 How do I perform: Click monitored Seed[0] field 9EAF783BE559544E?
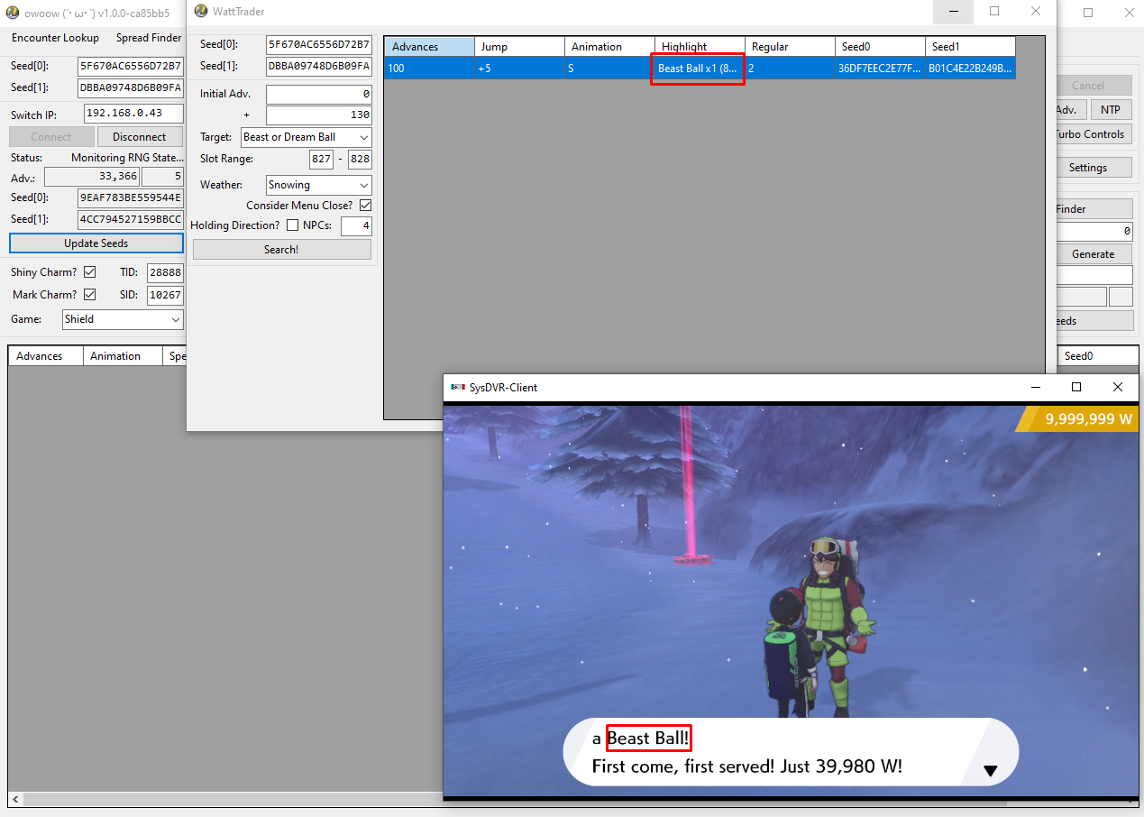pyautogui.click(x=131, y=197)
